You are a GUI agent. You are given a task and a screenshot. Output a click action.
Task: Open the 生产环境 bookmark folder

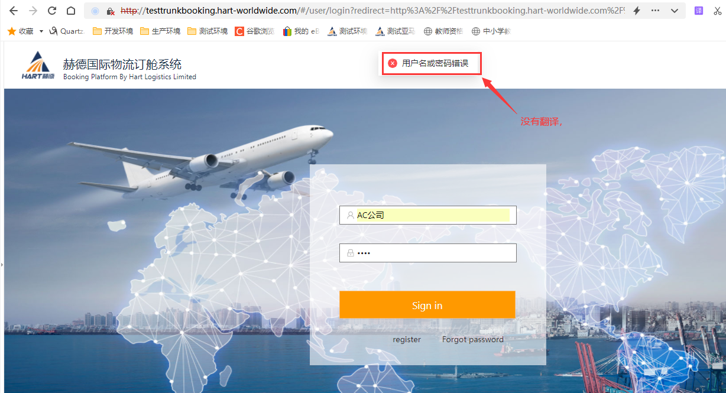[x=160, y=31]
